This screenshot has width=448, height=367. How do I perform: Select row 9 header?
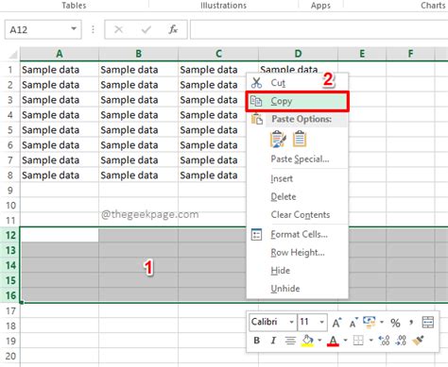tap(10, 191)
